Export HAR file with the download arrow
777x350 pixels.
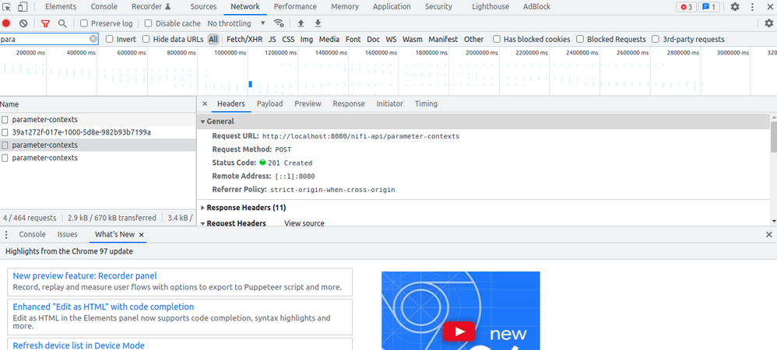point(318,23)
